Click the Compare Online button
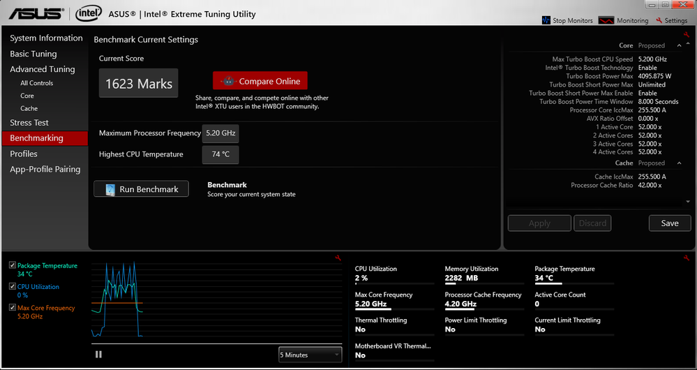 pos(260,81)
